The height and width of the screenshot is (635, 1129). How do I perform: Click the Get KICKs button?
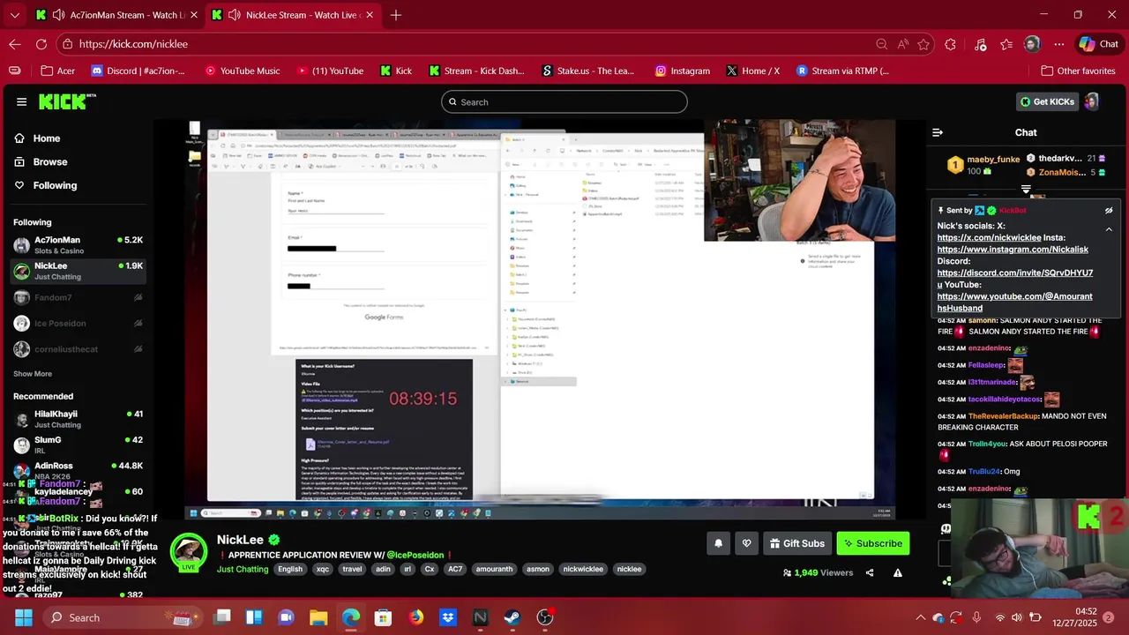tap(1047, 101)
